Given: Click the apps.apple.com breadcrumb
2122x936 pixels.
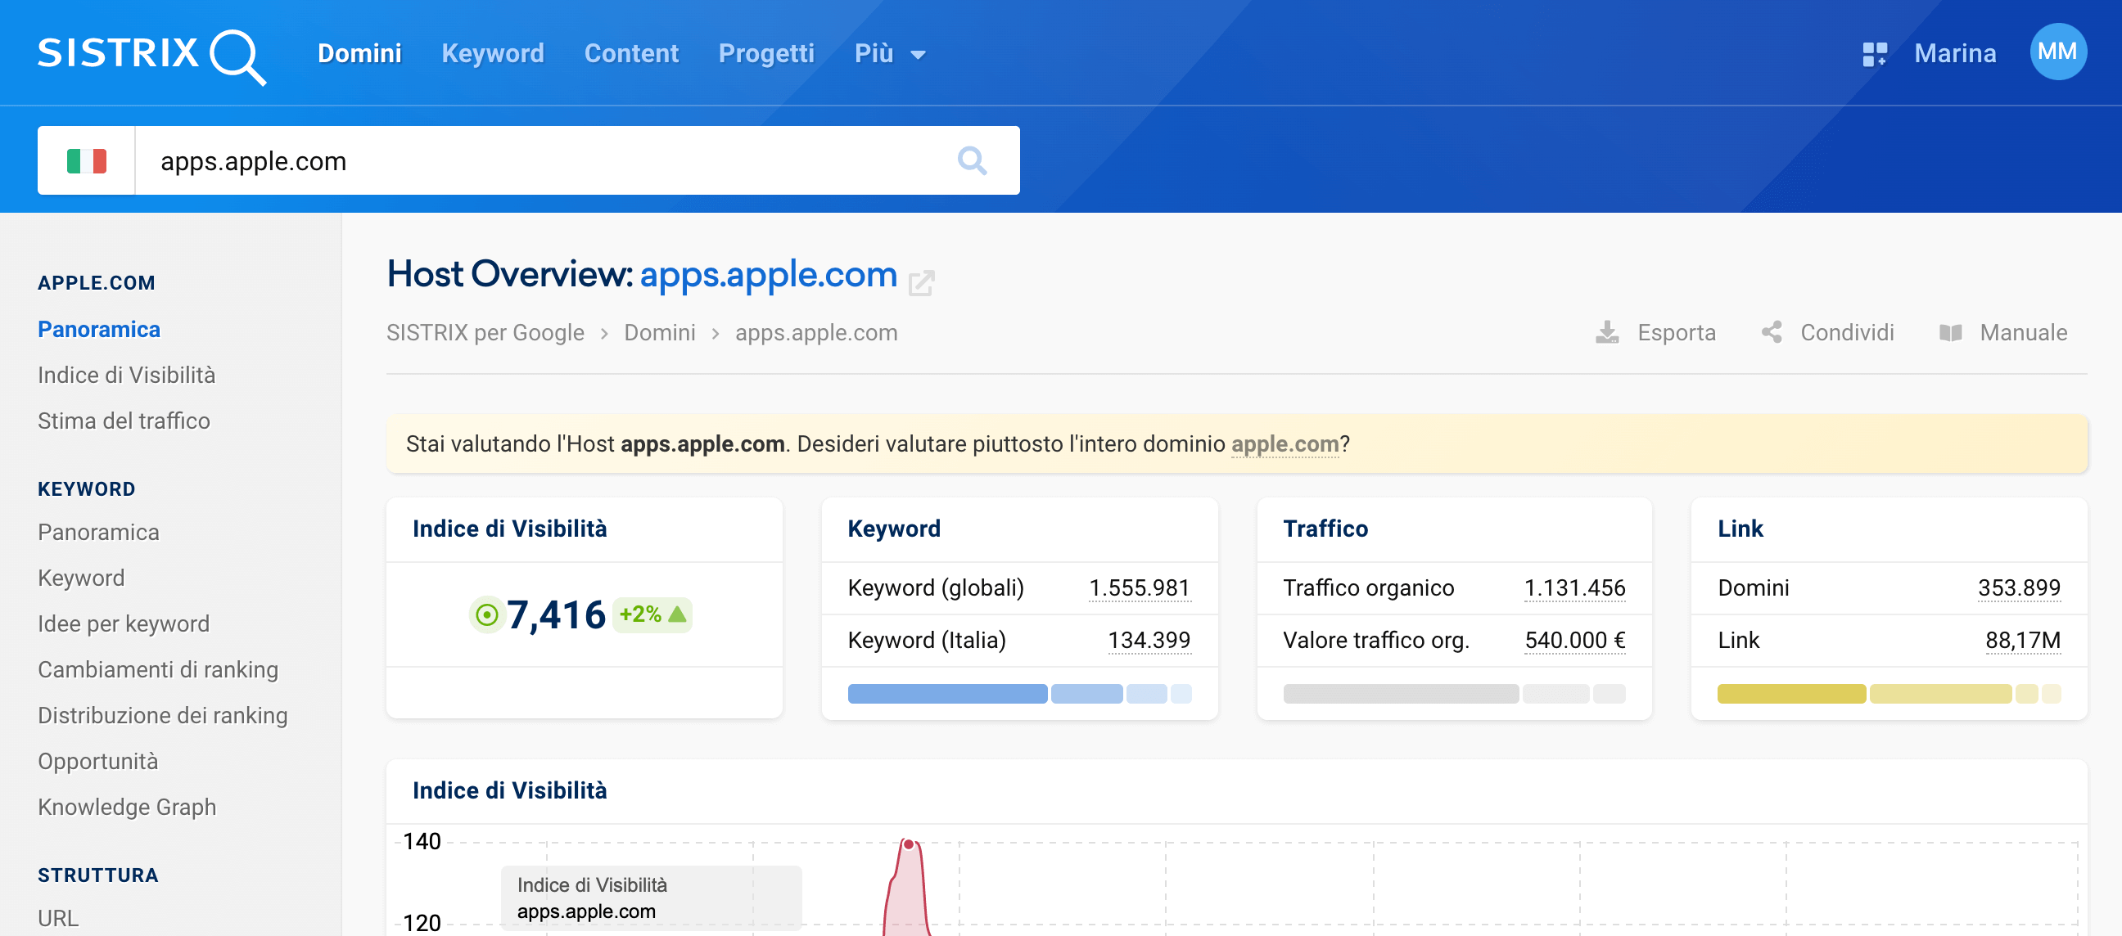Looking at the screenshot, I should point(815,332).
